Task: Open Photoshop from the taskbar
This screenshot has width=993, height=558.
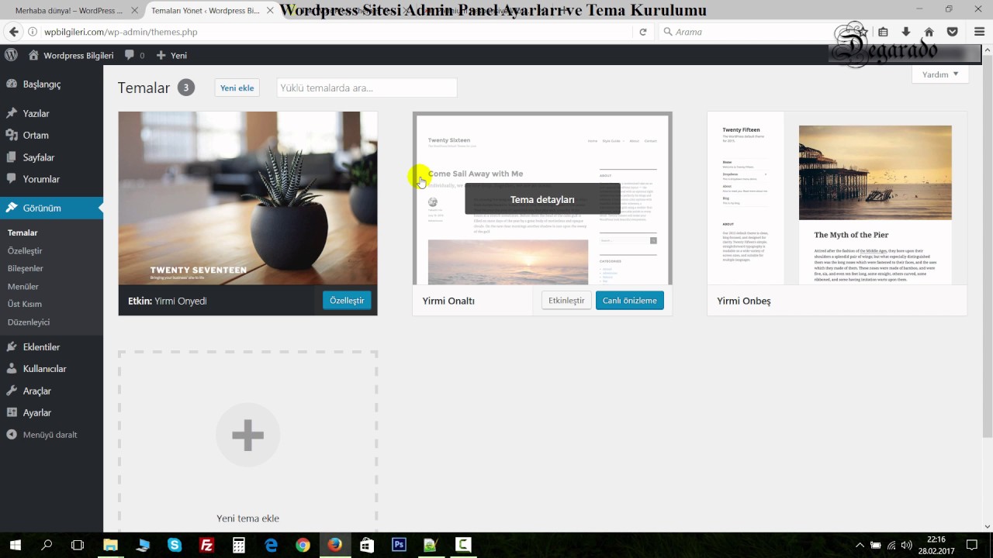Action: (399, 545)
